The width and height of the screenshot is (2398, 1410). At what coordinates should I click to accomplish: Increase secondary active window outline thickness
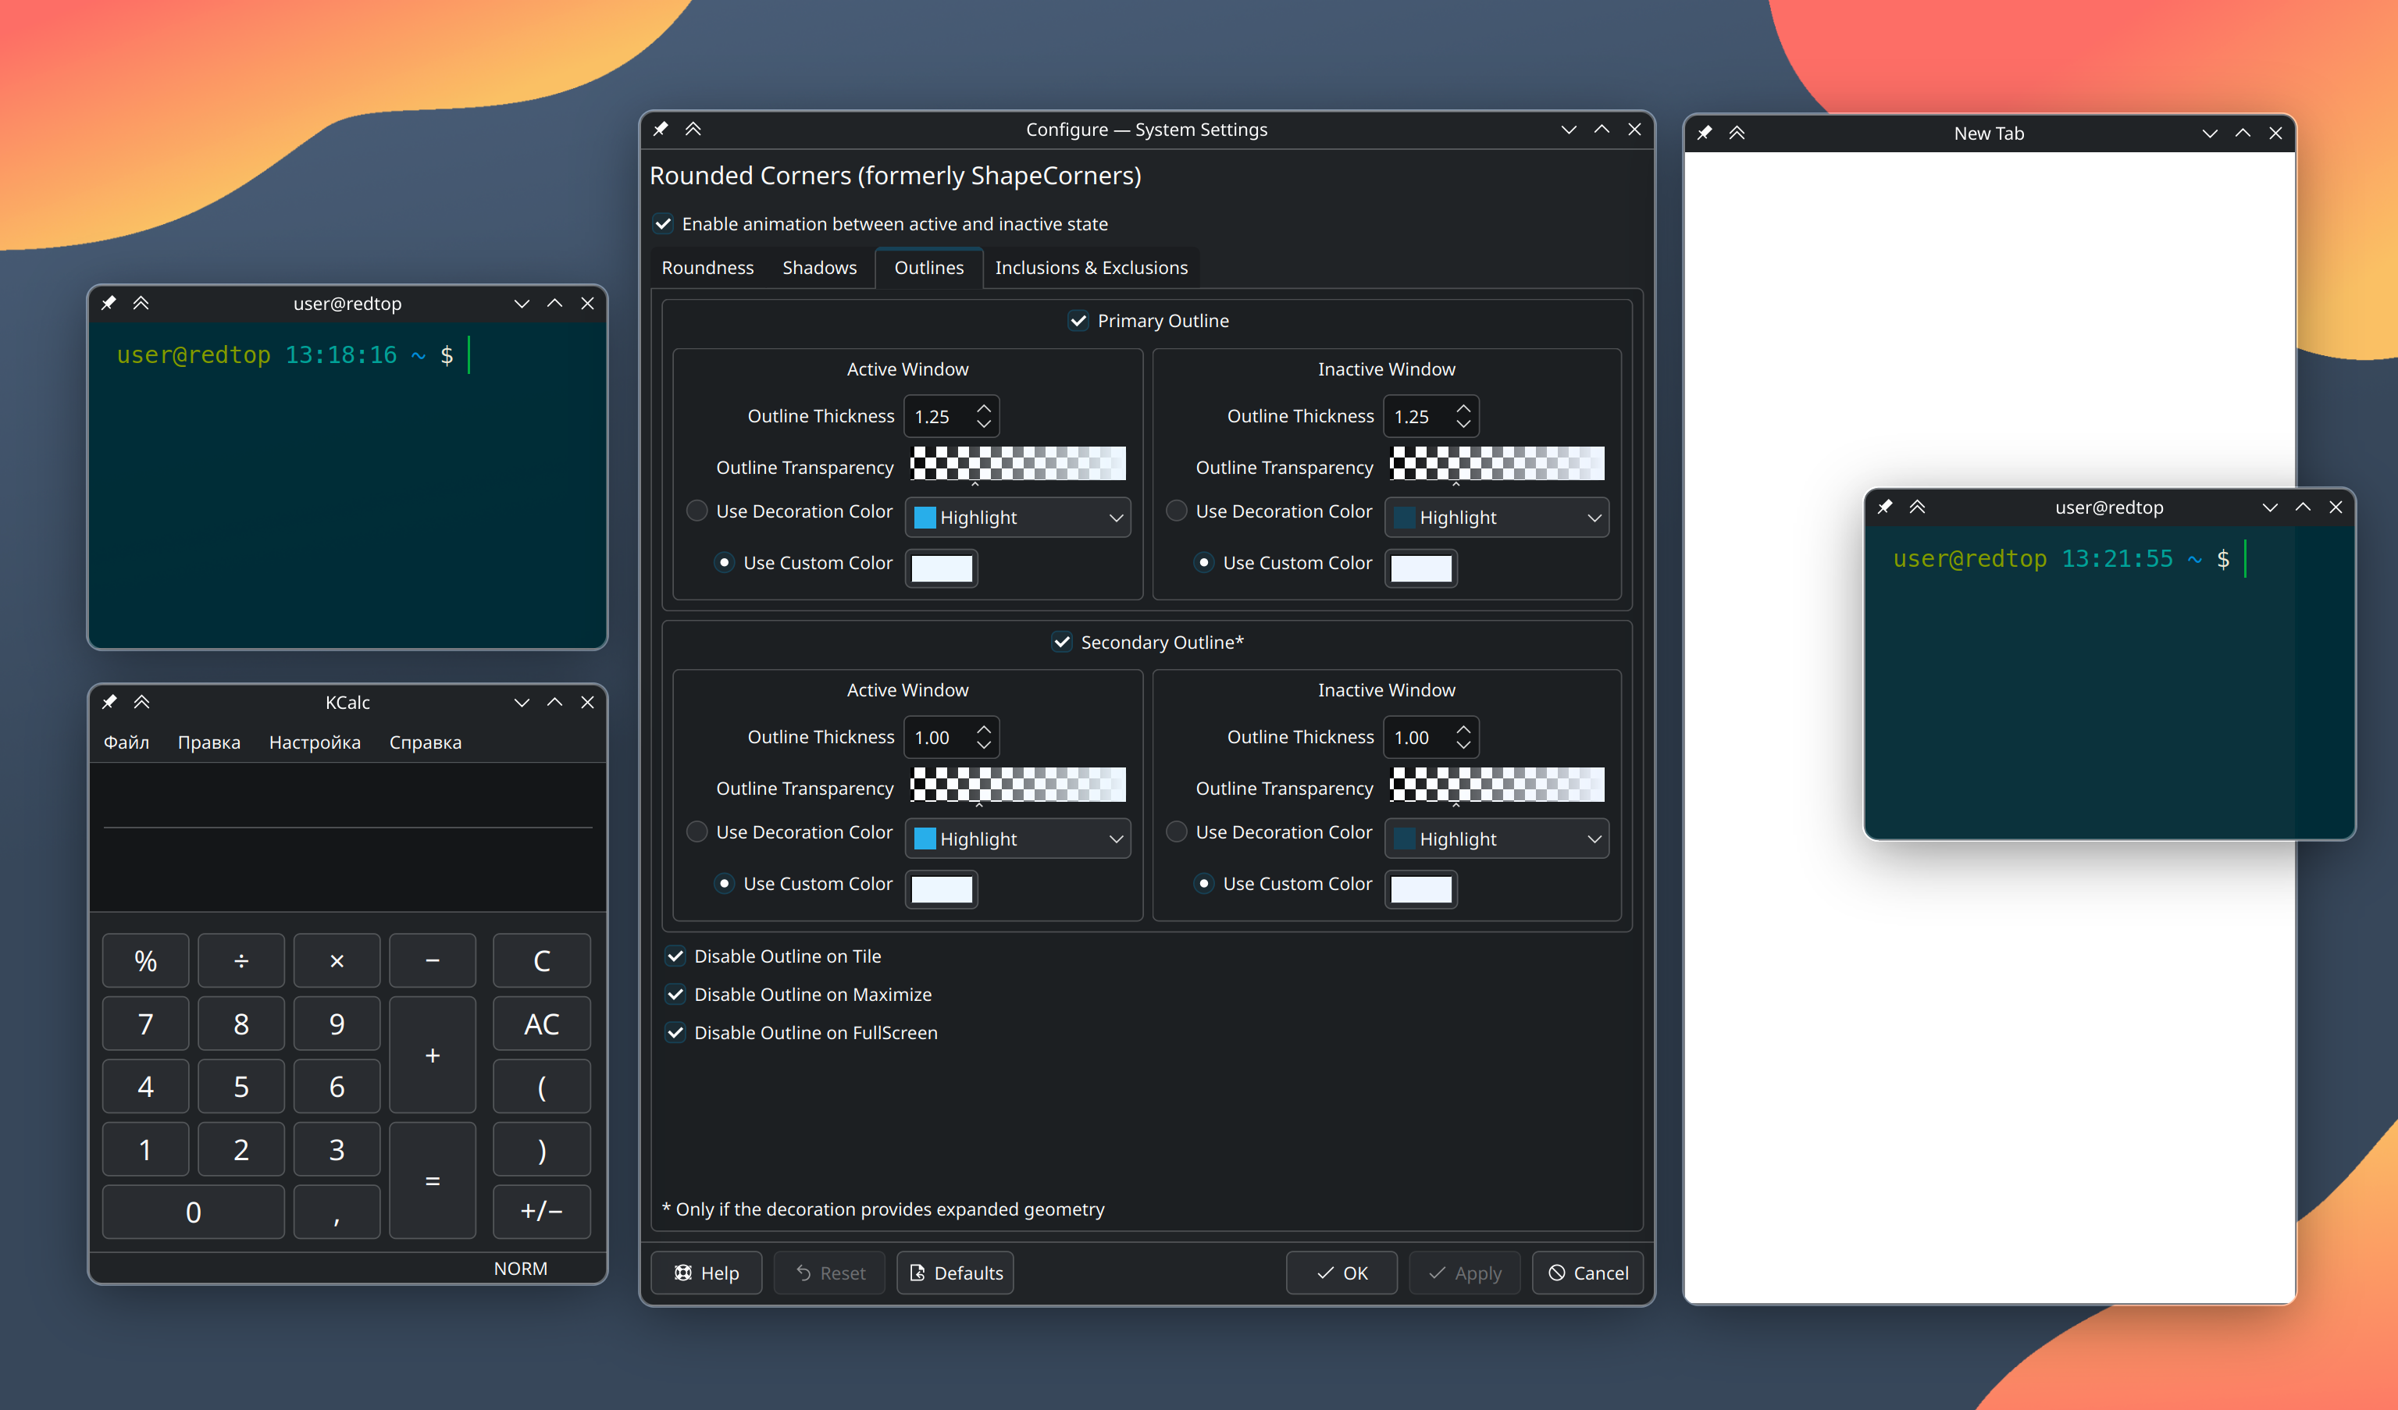[984, 730]
